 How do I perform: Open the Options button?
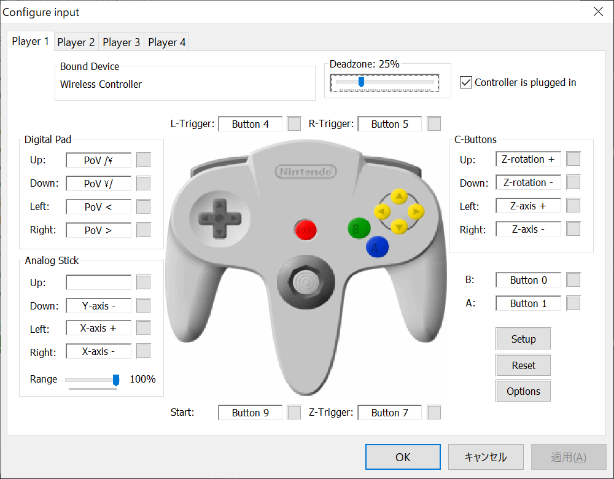[523, 391]
